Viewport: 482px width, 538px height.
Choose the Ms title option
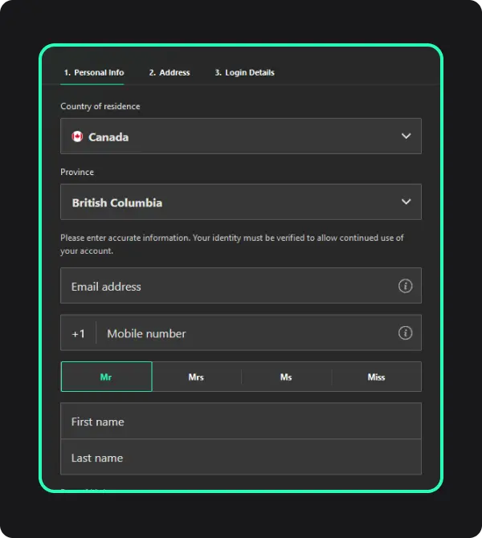pos(286,377)
